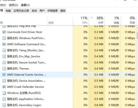Click the Rundll32 Windows host process file icon
Screen dimensions: 138x108
4,93
